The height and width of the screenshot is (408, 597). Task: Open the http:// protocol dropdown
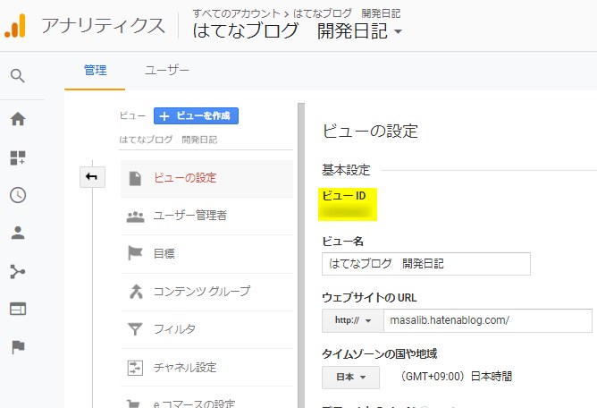tap(352, 320)
